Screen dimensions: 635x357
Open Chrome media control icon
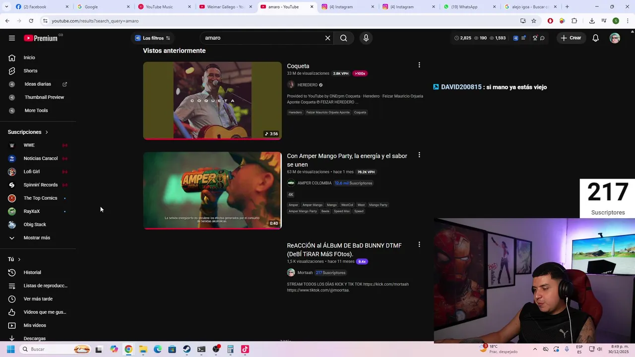click(604, 21)
